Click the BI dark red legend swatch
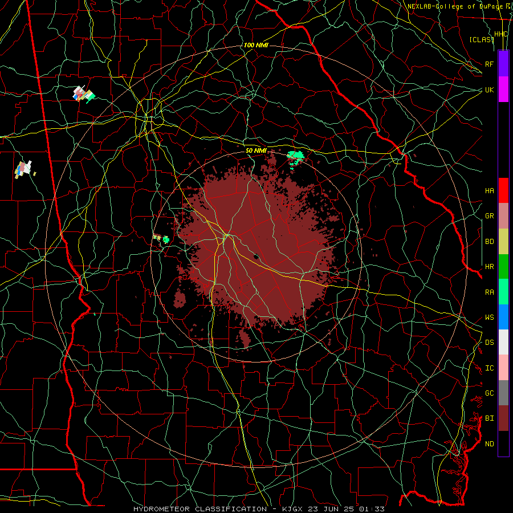Viewport: 513px width, 513px height. (x=503, y=418)
